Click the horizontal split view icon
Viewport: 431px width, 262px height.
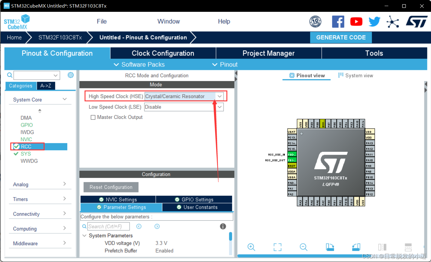(408, 247)
